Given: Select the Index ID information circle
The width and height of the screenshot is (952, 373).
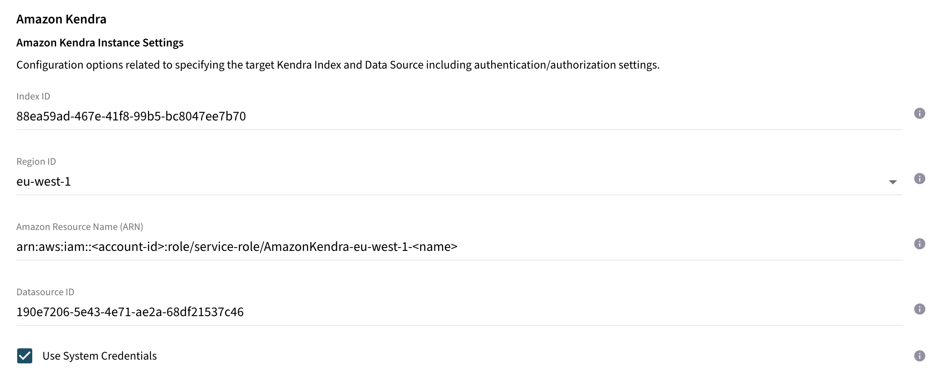Looking at the screenshot, I should [920, 114].
